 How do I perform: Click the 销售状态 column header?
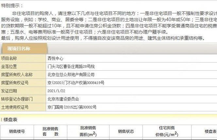click(126, 132)
